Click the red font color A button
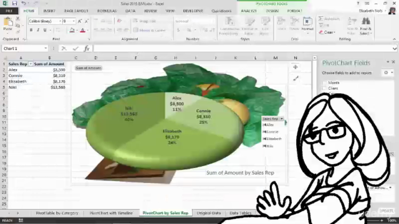The image size is (399, 224). click(x=82, y=30)
